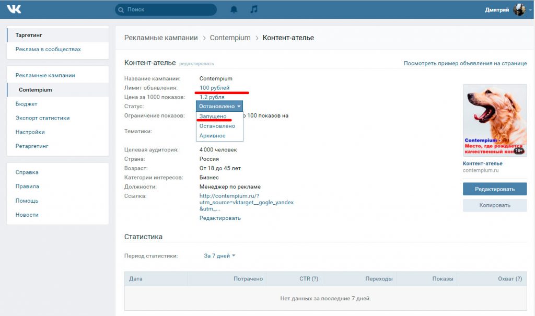
Task: Open the 100 рублей limit link
Action: [214, 88]
